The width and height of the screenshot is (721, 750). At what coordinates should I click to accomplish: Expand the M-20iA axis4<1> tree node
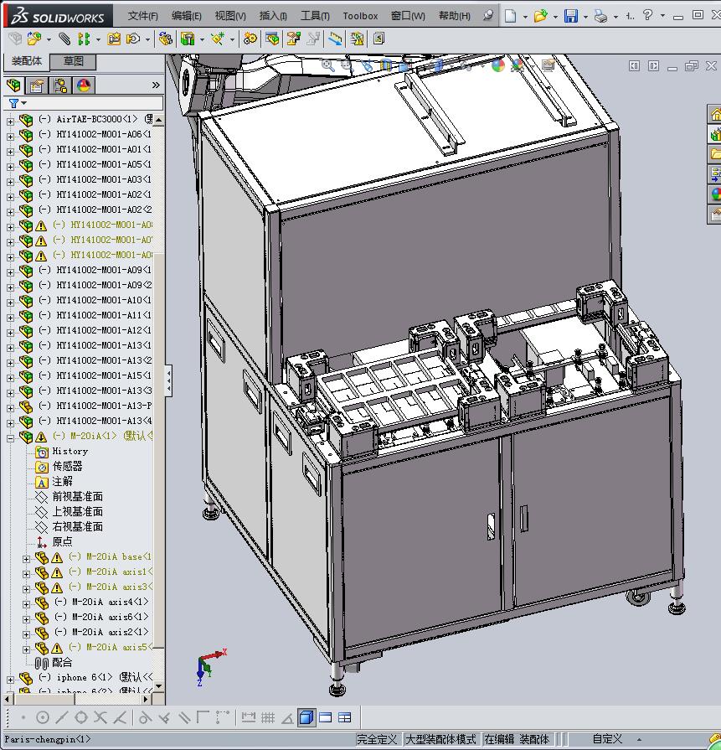26,603
